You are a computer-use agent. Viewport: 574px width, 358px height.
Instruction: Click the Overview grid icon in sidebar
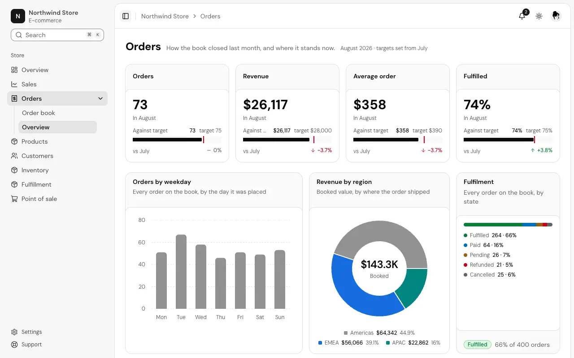(14, 70)
